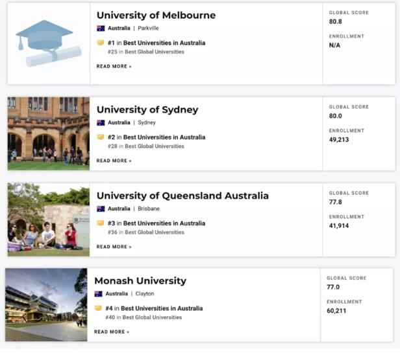400x353 pixels.
Task: Open the Monash University building photo
Action: [46, 304]
